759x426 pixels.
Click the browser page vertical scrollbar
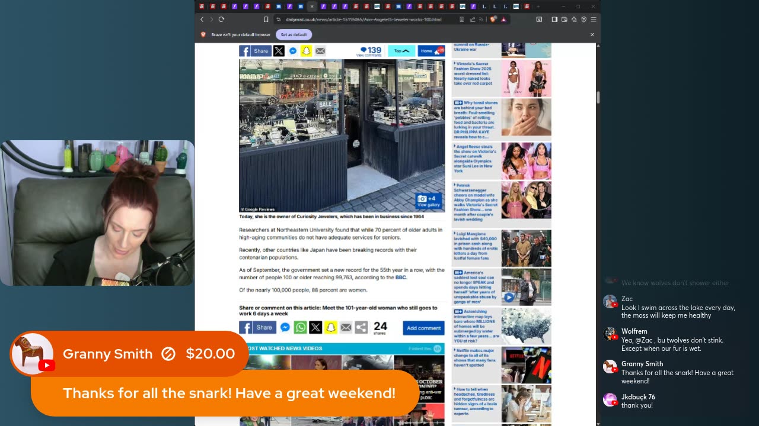[598, 97]
